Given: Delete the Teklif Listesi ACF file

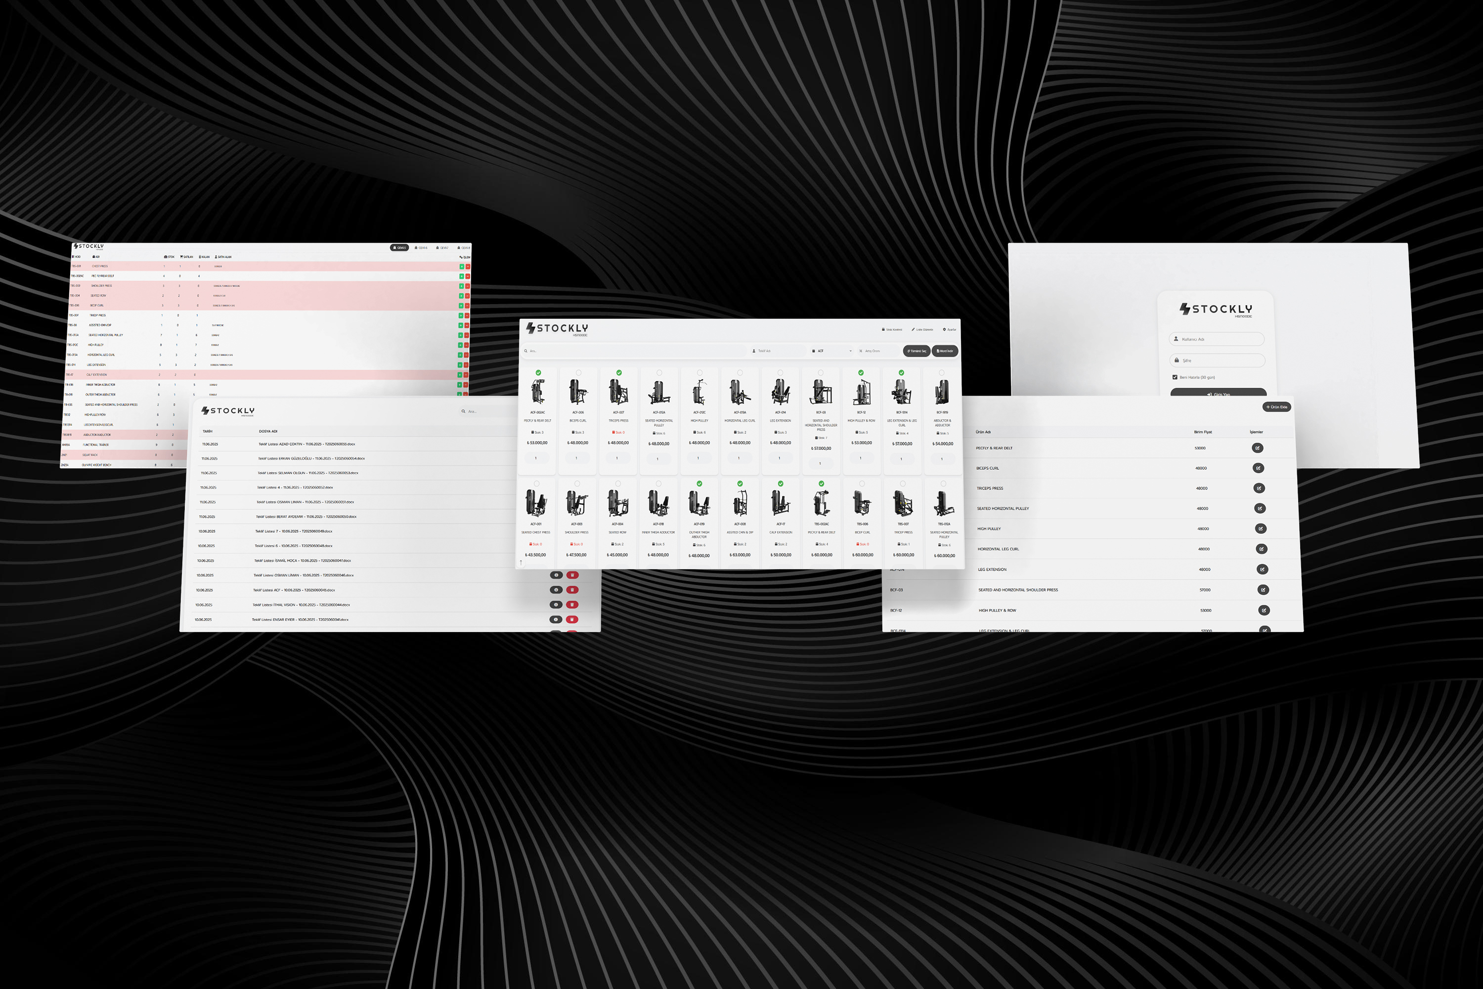Looking at the screenshot, I should (x=572, y=590).
